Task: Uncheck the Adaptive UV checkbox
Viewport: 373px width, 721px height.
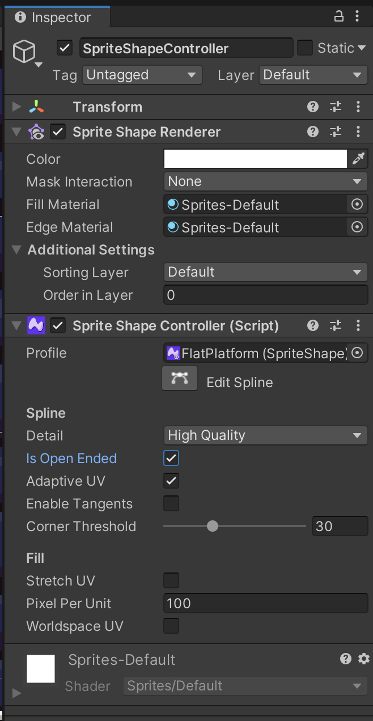Action: point(171,481)
